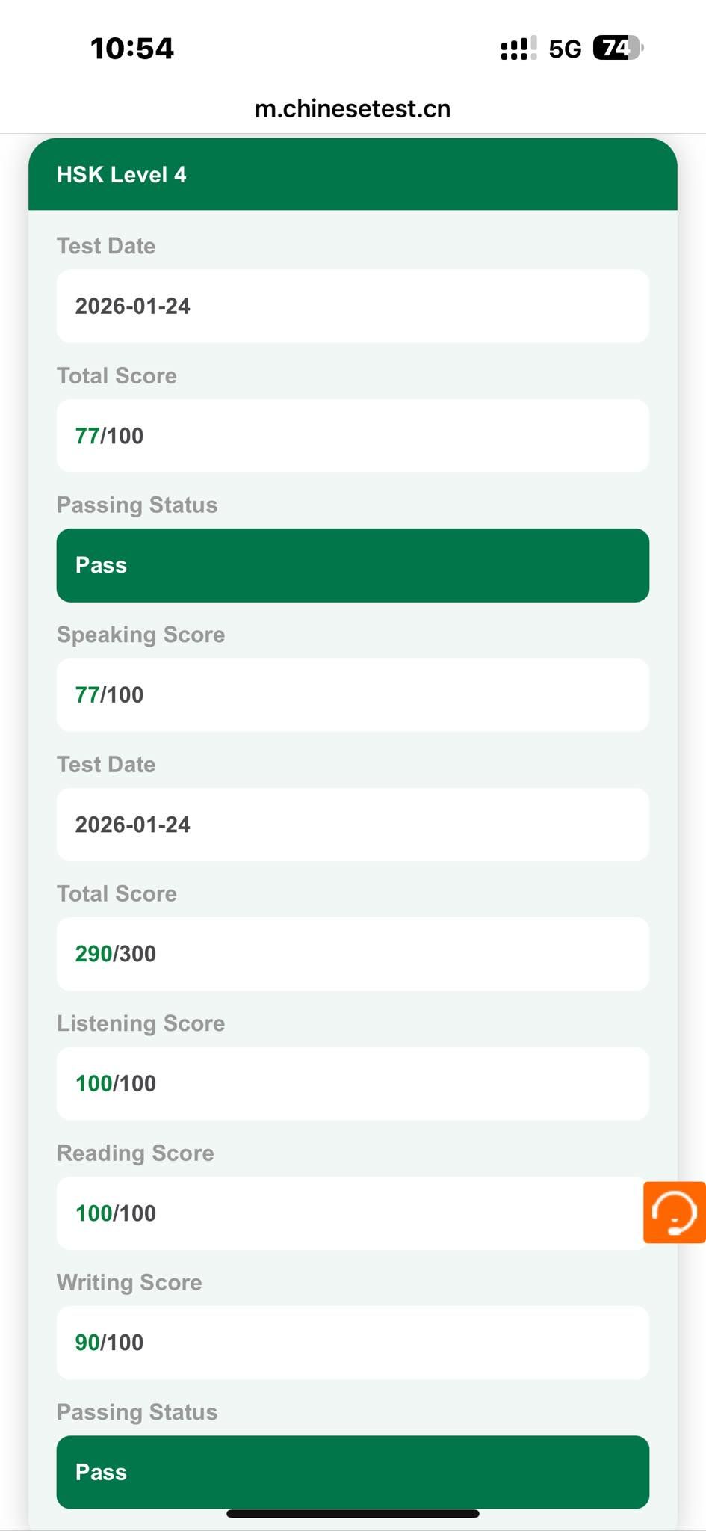Viewport: 706px width, 1531px height.
Task: Tap the 10:54 clock in status bar
Action: 132,49
